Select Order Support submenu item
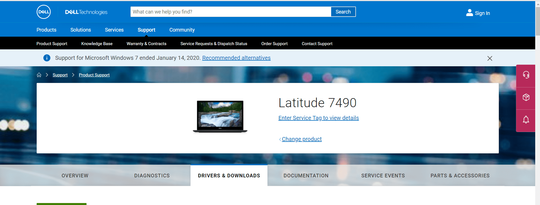Screen dimensions: 540x205 [x=275, y=44]
